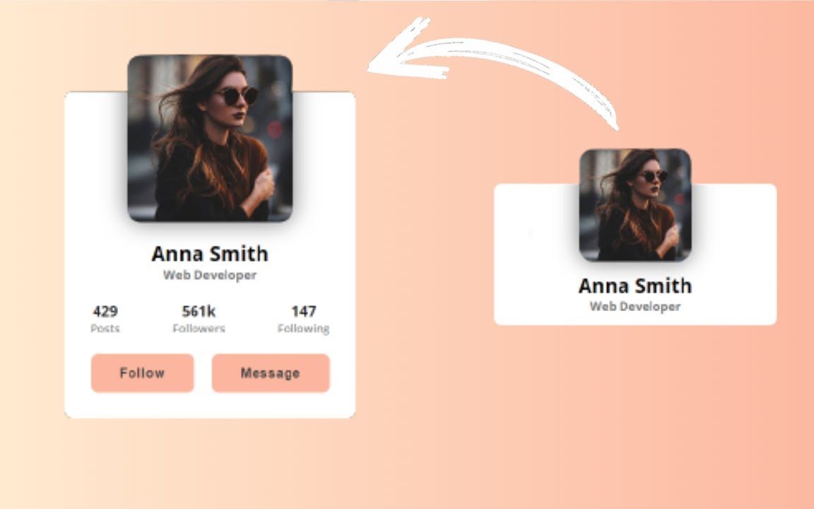Click the Follow button
This screenshot has width=814, height=509.
(142, 373)
